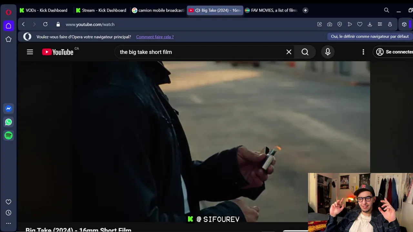Open the Comment faire cela link
The height and width of the screenshot is (232, 413).
[155, 37]
